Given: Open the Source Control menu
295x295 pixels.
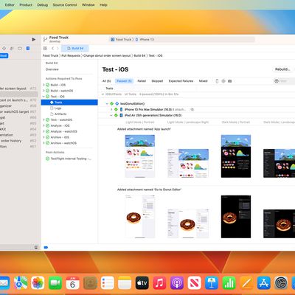Looking at the screenshot, I should (65, 4).
